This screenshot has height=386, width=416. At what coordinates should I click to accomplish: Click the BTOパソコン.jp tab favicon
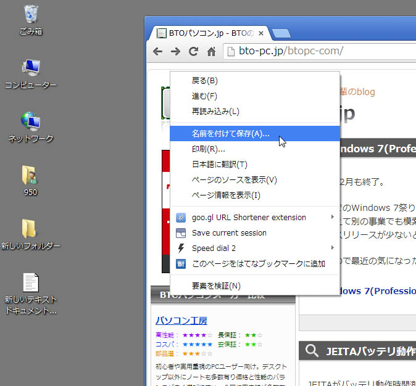coord(161,33)
